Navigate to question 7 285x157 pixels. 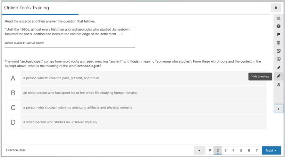(x=256, y=150)
